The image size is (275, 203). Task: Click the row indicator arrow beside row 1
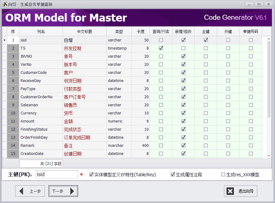(x=4, y=40)
